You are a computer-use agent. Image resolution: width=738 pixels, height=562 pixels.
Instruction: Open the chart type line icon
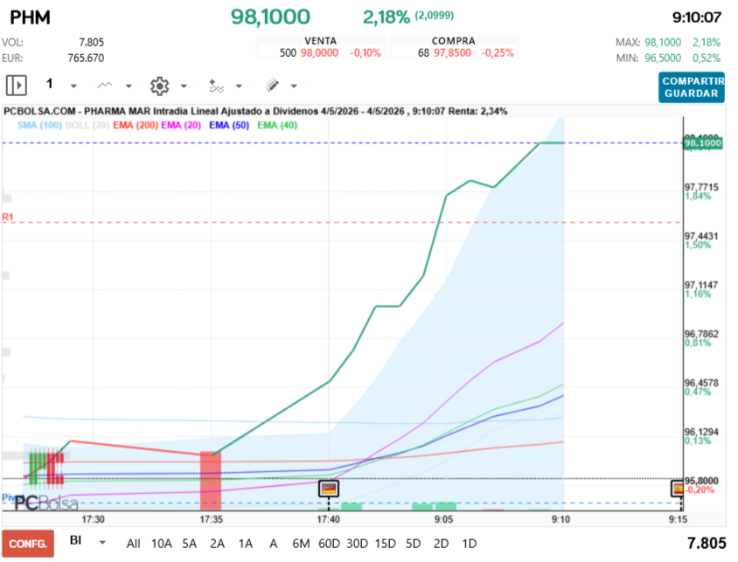point(104,85)
